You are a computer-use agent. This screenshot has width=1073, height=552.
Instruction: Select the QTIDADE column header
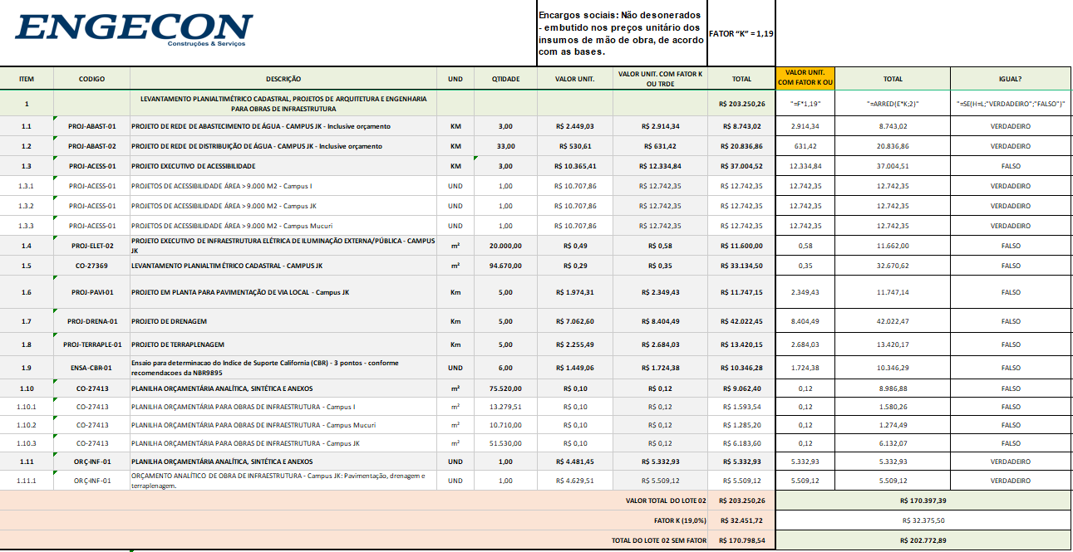[505, 79]
